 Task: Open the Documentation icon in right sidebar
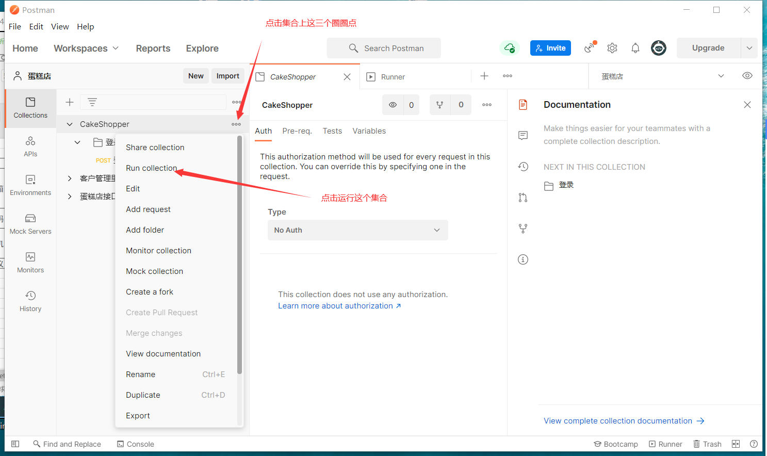(523, 105)
